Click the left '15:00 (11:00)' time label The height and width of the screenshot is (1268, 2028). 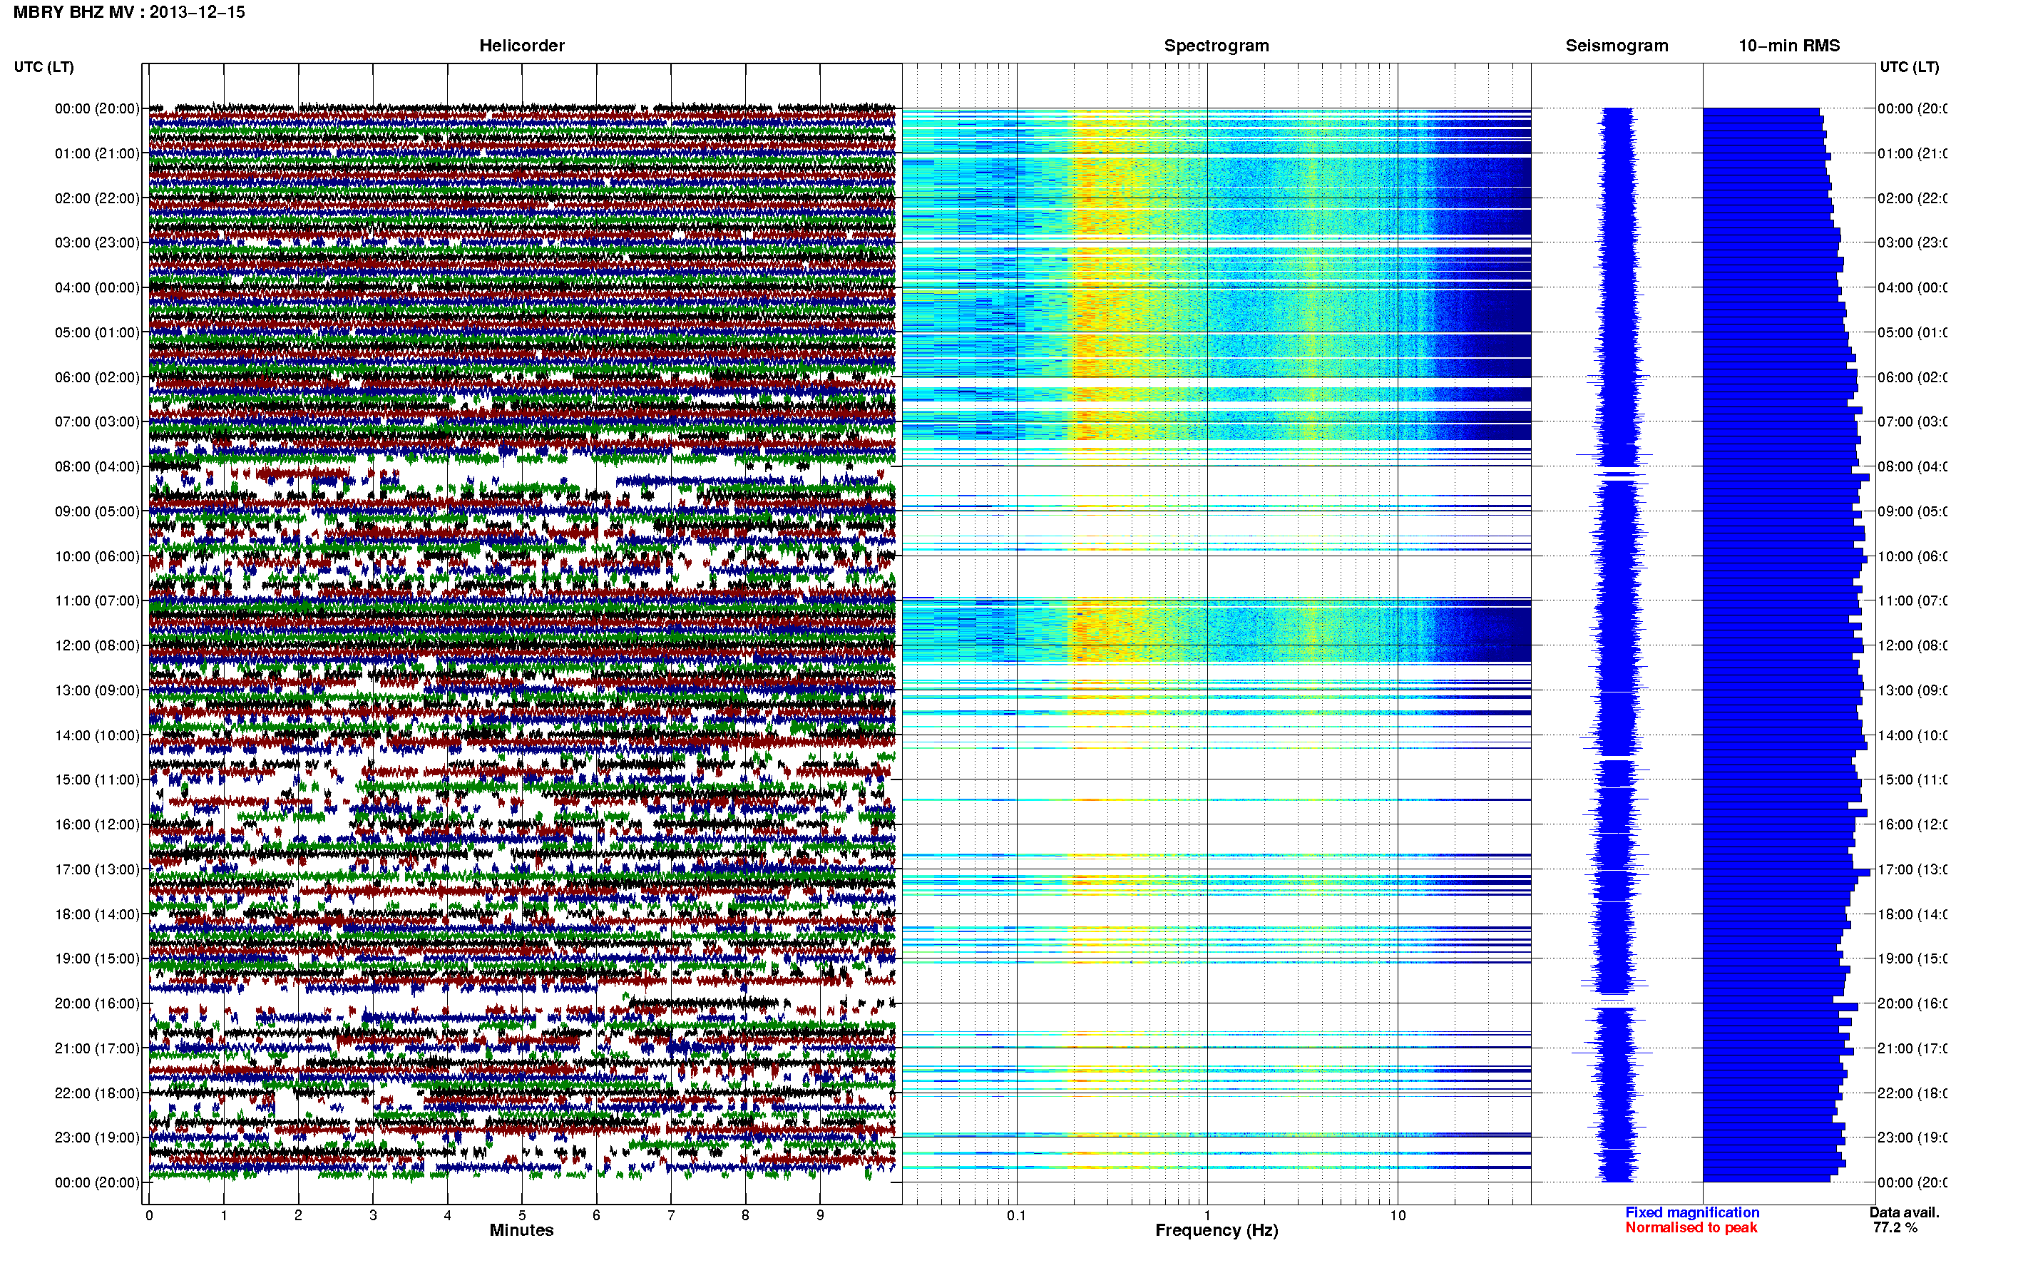point(97,780)
